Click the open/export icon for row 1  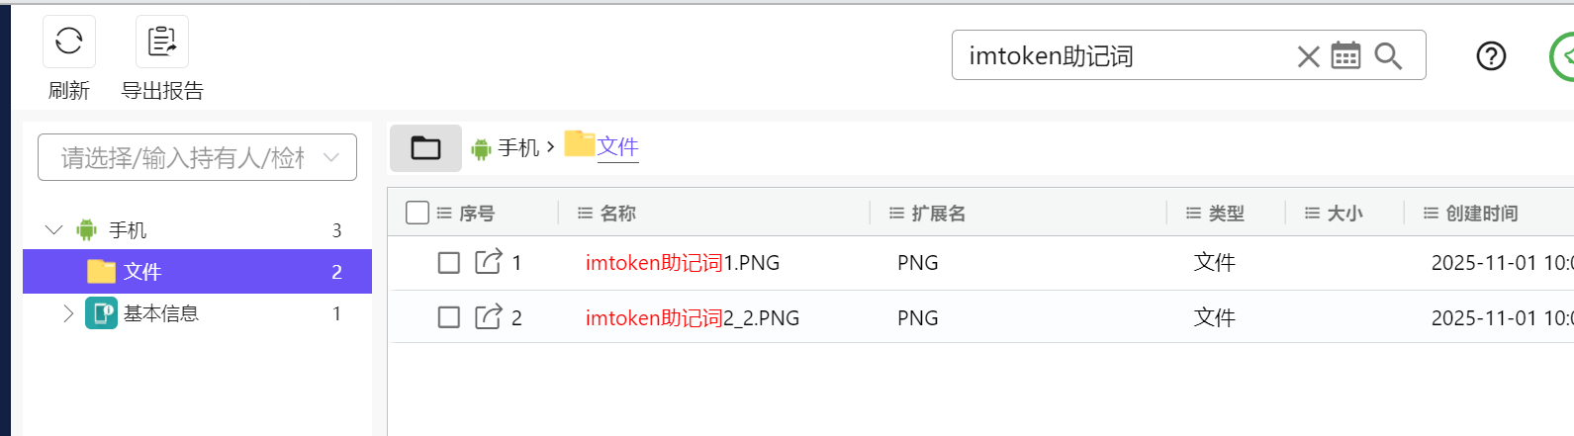point(489,262)
